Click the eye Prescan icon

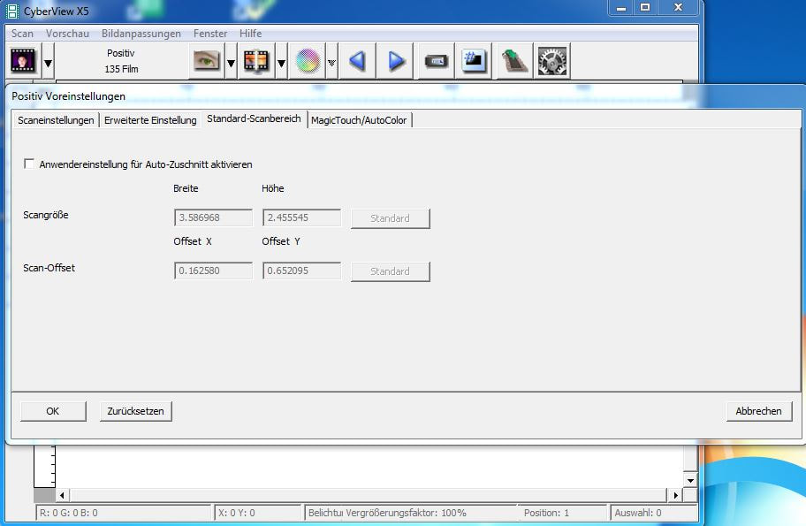[x=207, y=61]
